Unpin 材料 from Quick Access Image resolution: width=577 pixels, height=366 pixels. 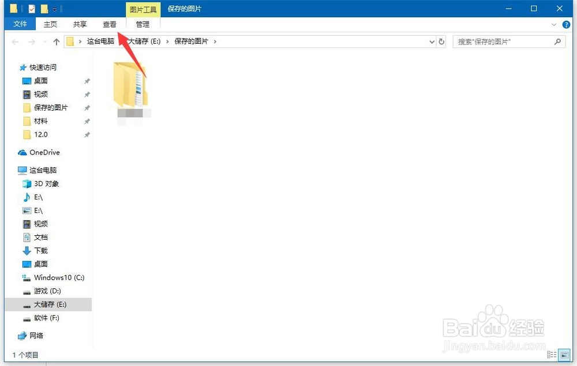[x=87, y=121]
